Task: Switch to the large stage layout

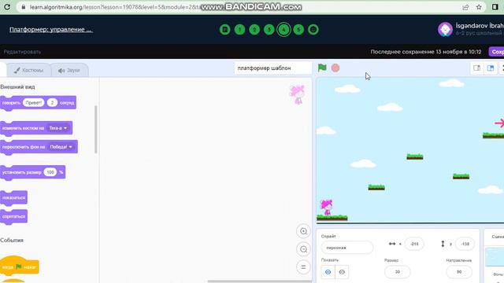Action: 491,68
